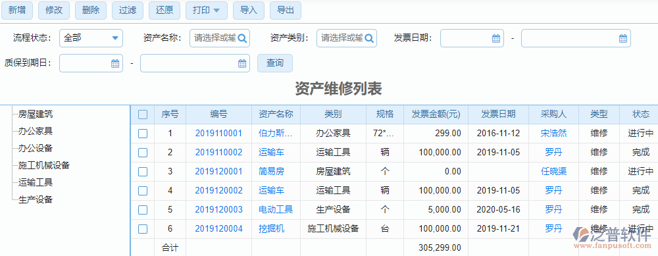Image resolution: width=658 pixels, height=256 pixels.
Task: Open record link 2019120002
Action: [x=218, y=191]
